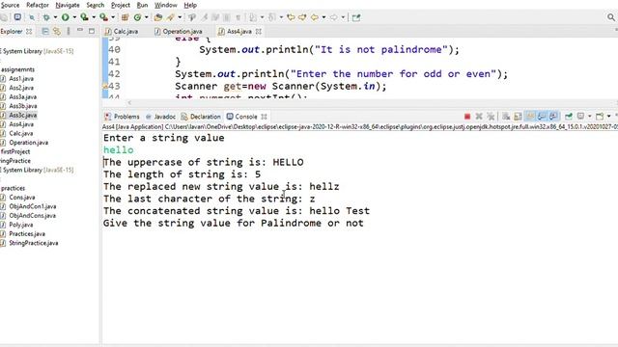Click the Open Type folder icon
The height and width of the screenshot is (347, 618).
point(158,17)
